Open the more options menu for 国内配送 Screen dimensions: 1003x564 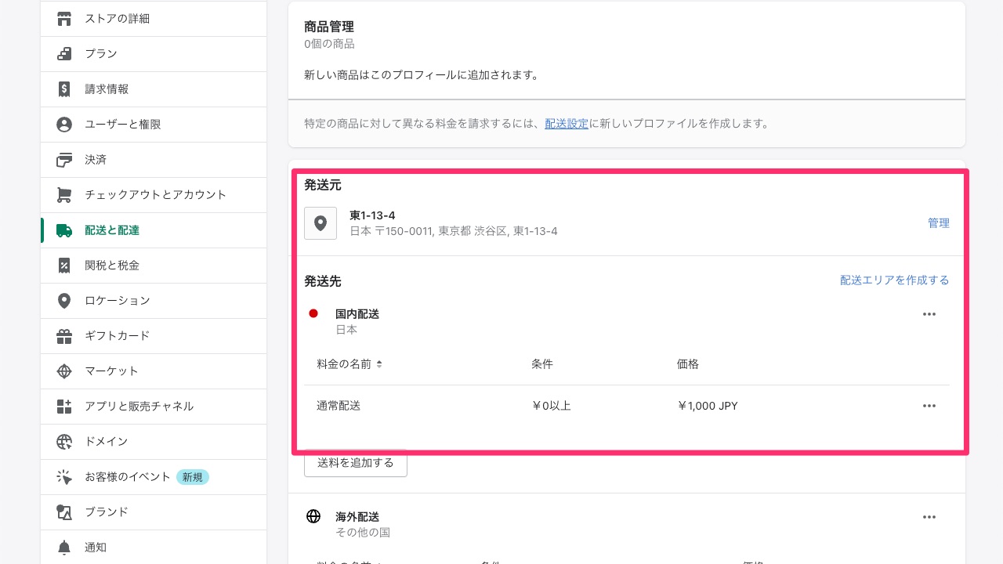point(929,314)
